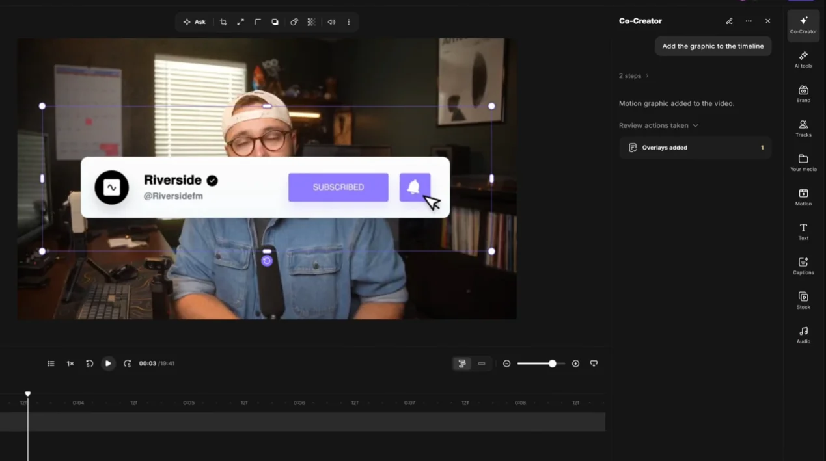Open Co-Creator panel's more options dots
Image resolution: width=826 pixels, height=461 pixels.
point(749,21)
